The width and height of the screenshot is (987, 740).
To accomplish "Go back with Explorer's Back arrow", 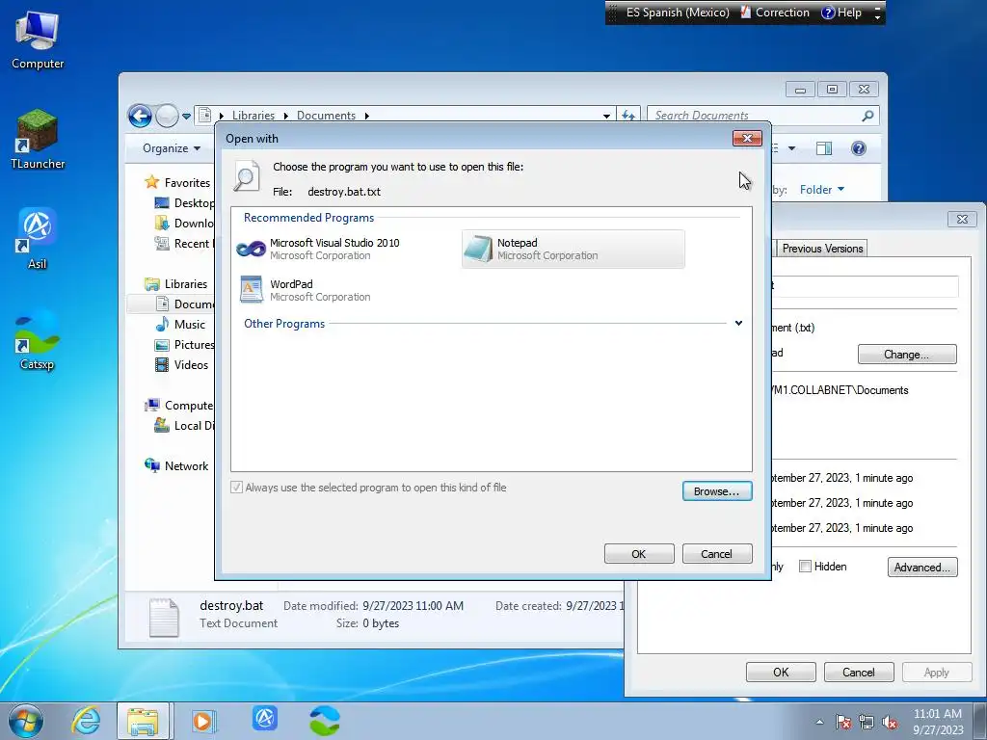I will (x=140, y=116).
